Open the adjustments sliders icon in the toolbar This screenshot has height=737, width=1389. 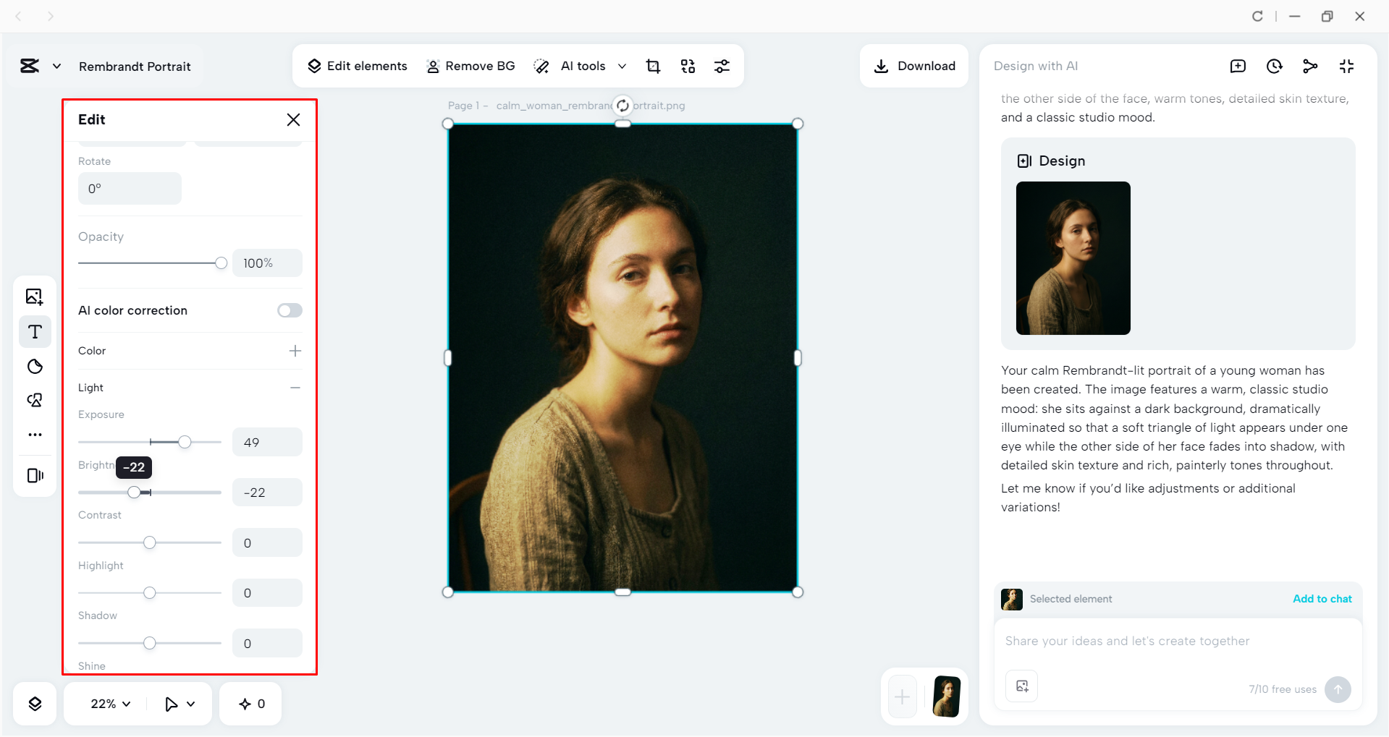pos(722,66)
